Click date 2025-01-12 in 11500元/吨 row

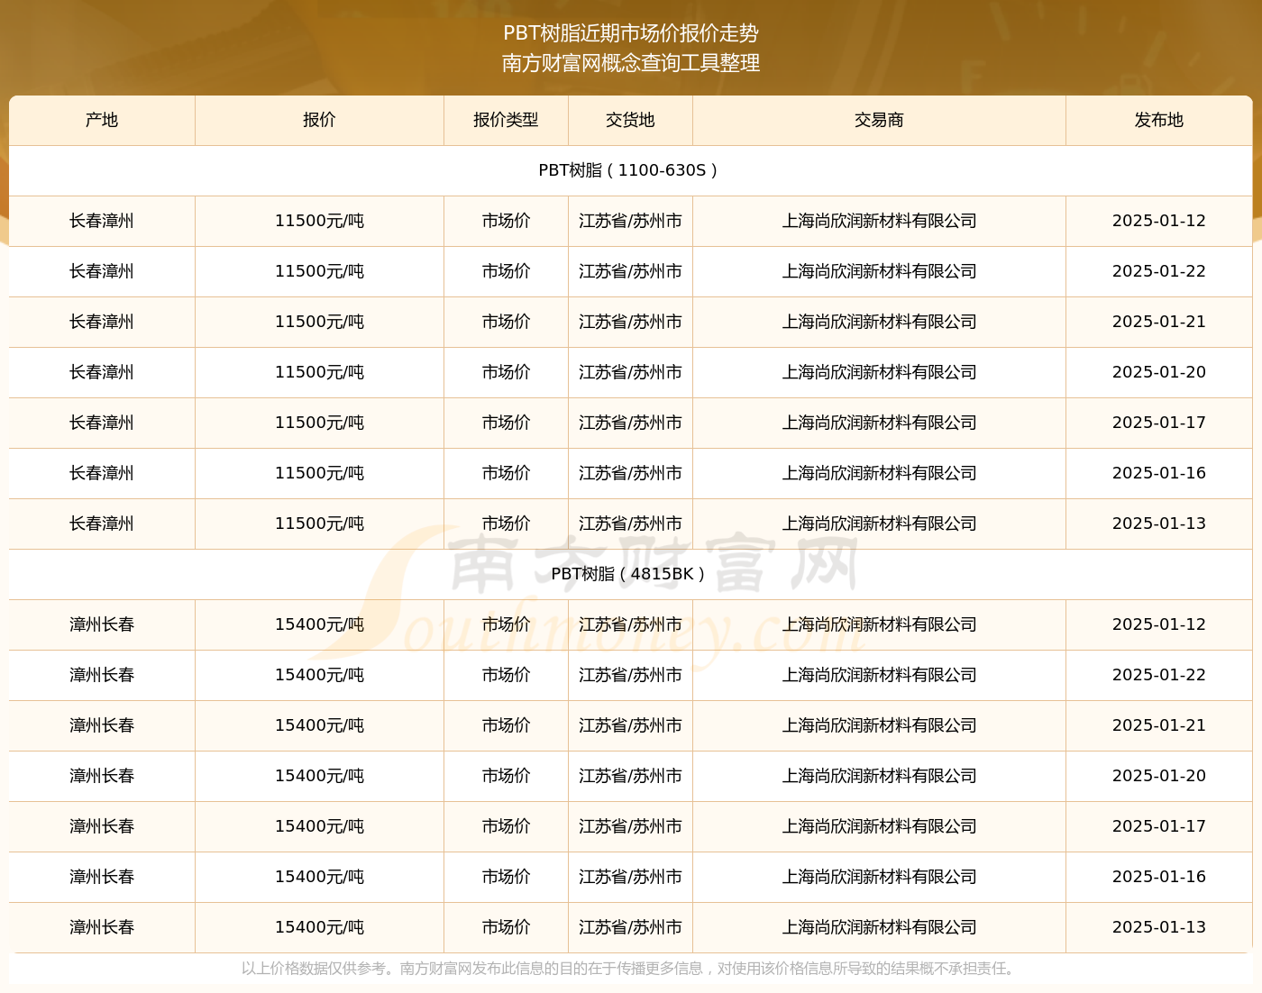click(1159, 221)
